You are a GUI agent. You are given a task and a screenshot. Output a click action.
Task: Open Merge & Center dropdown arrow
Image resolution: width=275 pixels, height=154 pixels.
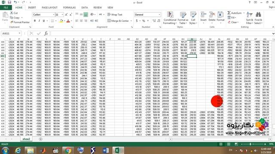pyautogui.click(x=131, y=21)
